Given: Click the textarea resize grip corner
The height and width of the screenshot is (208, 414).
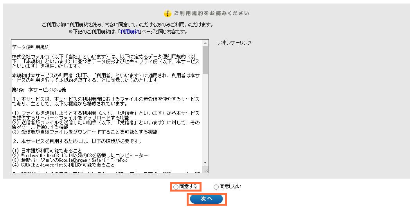Looking at the screenshot, I should pyautogui.click(x=206, y=170).
